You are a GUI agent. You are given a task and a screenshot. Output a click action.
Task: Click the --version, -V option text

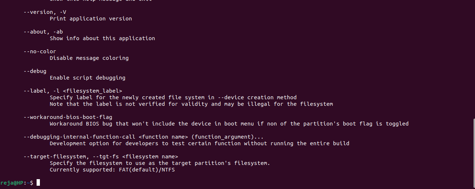(45, 12)
